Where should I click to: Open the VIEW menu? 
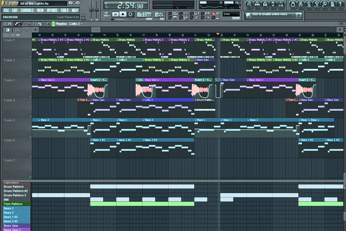40,10
